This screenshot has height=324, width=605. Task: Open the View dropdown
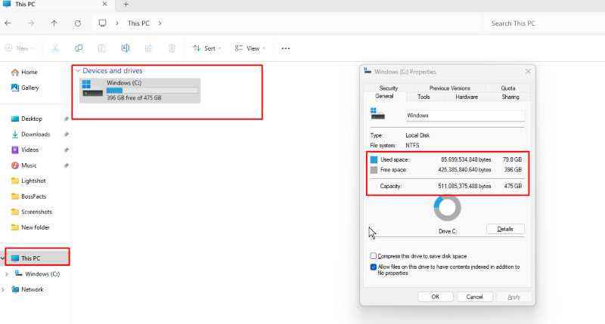pos(250,48)
